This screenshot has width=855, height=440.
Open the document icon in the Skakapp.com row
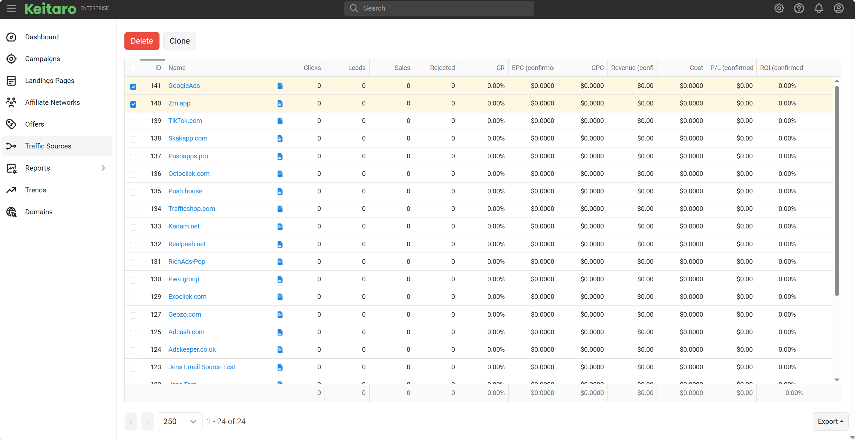(280, 139)
